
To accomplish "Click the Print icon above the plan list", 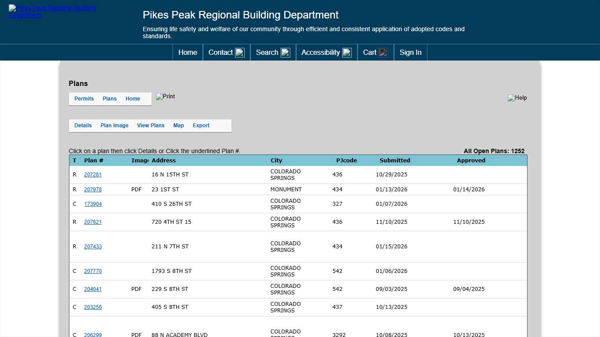I will click(x=165, y=97).
